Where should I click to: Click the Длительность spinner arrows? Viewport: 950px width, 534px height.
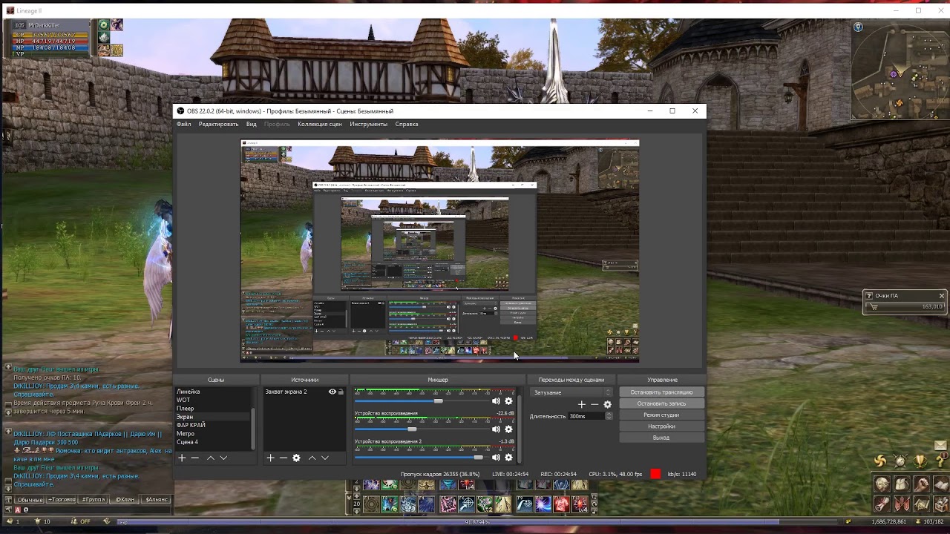609,416
